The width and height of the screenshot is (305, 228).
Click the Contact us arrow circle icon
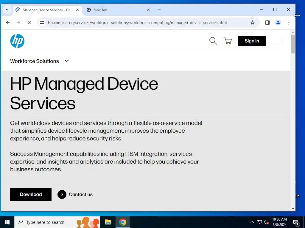62,194
